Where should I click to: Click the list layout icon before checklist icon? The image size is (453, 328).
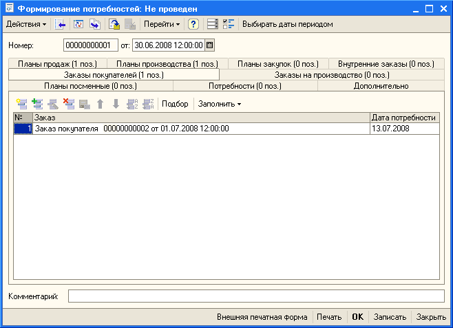[213, 24]
